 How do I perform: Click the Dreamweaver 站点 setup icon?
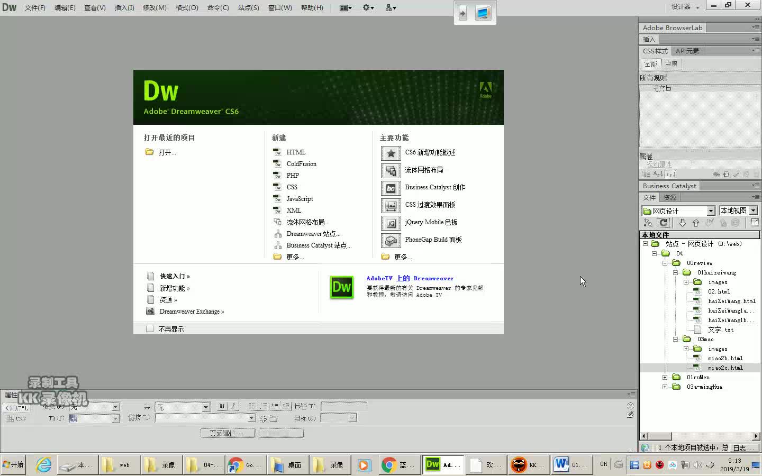coord(277,234)
